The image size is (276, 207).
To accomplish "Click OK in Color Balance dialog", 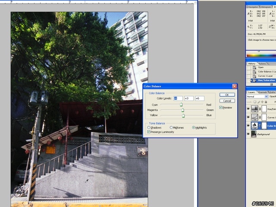I will (x=227, y=95).
